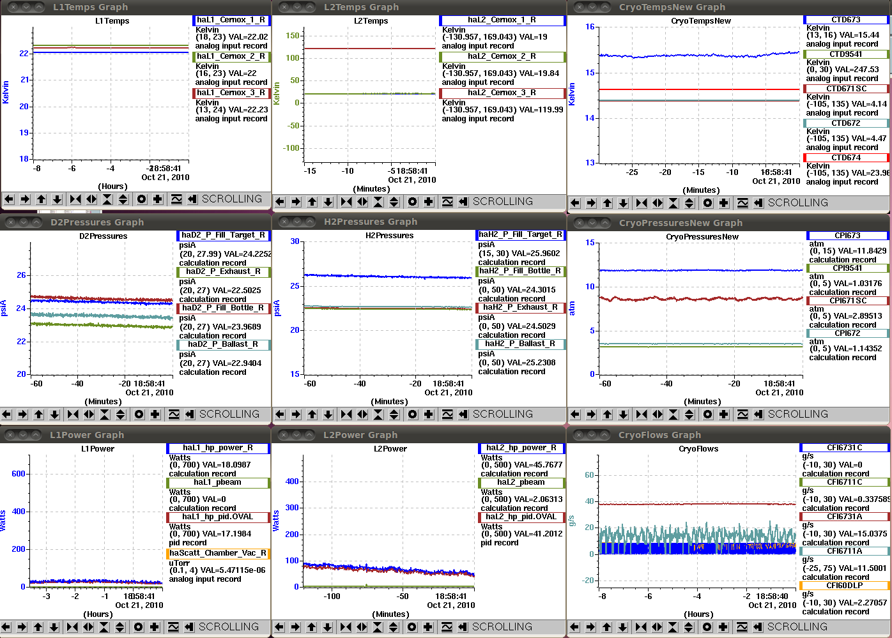The width and height of the screenshot is (892, 638).
Task: Click plus icon in H2Pressures Graph toolbar
Action: coord(428,414)
